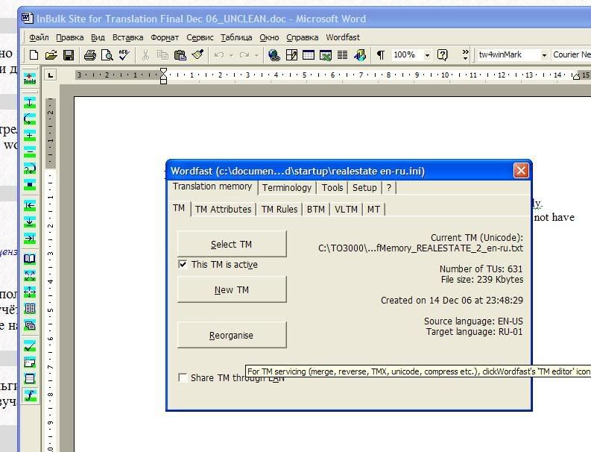Screen dimensions: 591x452
Task: Click Wordfast Next placeable right-arrow icon
Action: tap(30, 238)
